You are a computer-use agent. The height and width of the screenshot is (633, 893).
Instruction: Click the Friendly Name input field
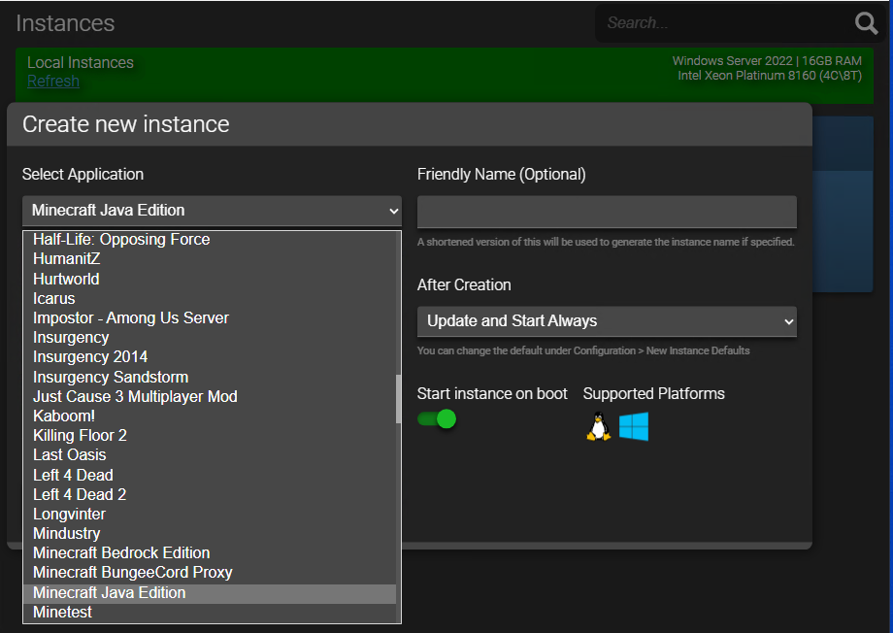click(607, 212)
